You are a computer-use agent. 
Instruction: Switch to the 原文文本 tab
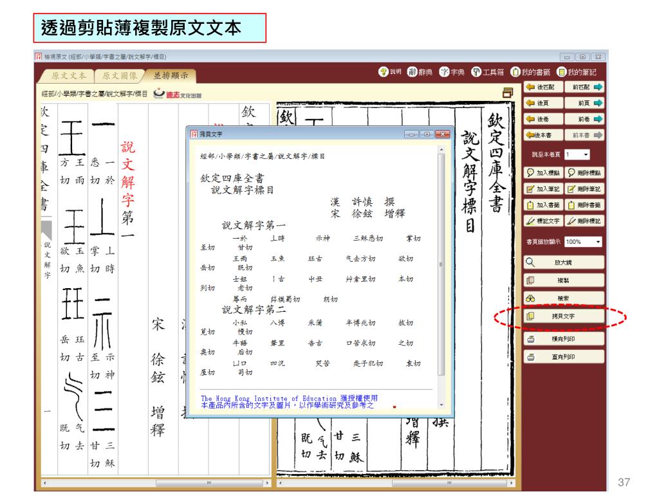68,76
